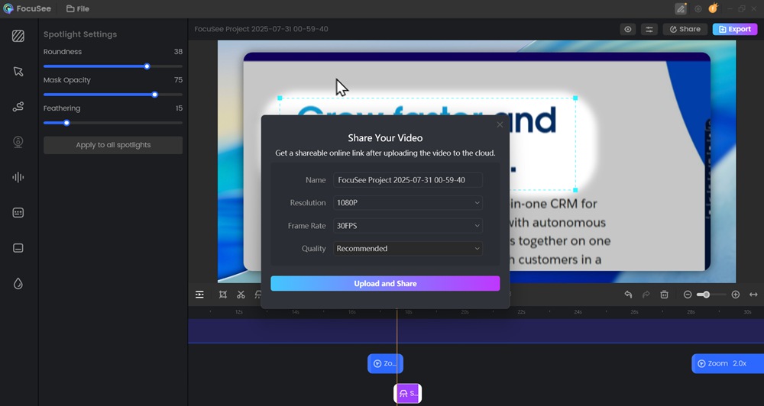Select the Zoom 2.0x clip on timeline
The height and width of the screenshot is (406, 764).
pos(727,364)
